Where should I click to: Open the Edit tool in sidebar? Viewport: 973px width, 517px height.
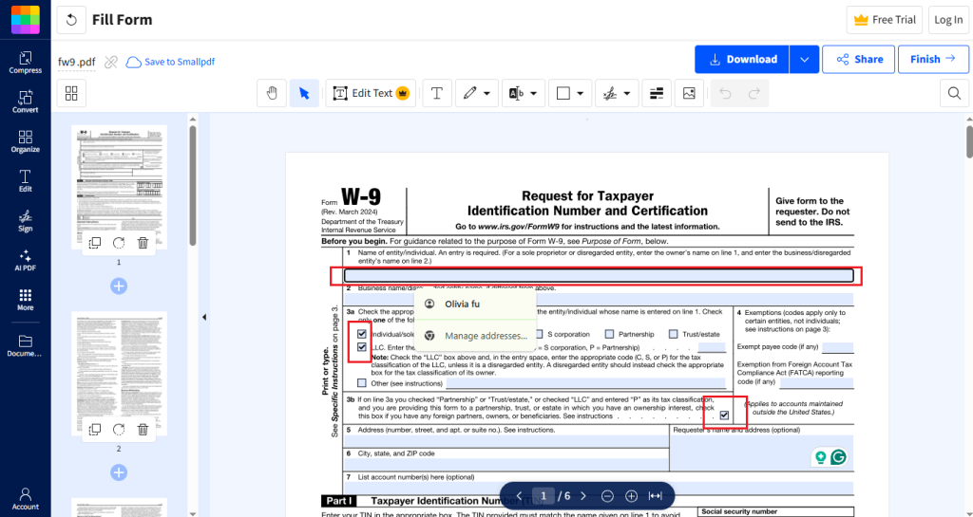click(x=26, y=181)
